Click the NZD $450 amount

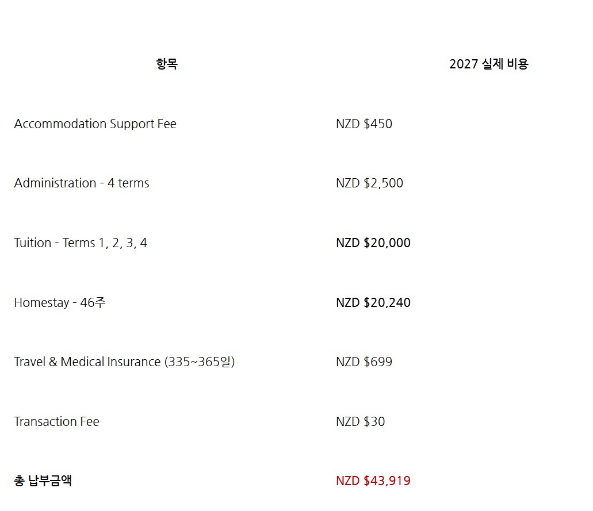click(x=364, y=124)
